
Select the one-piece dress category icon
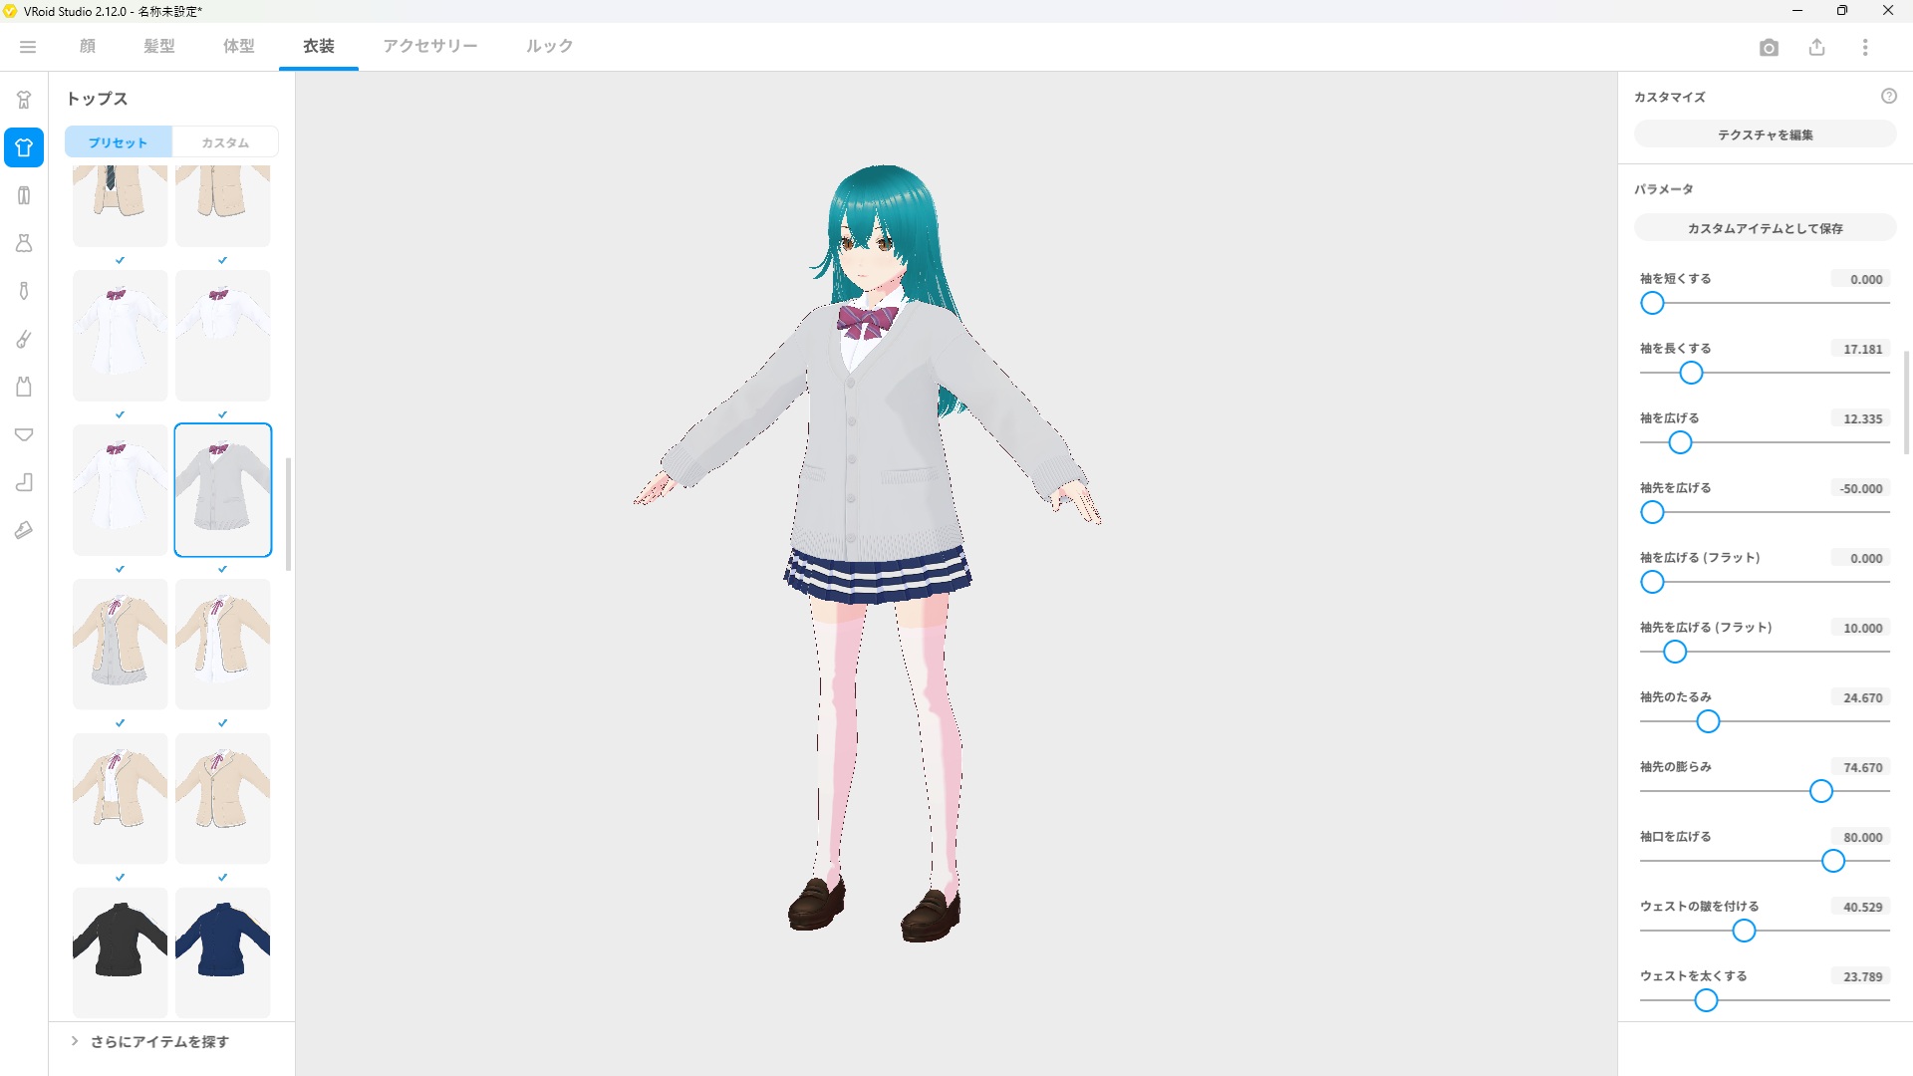pos(24,243)
